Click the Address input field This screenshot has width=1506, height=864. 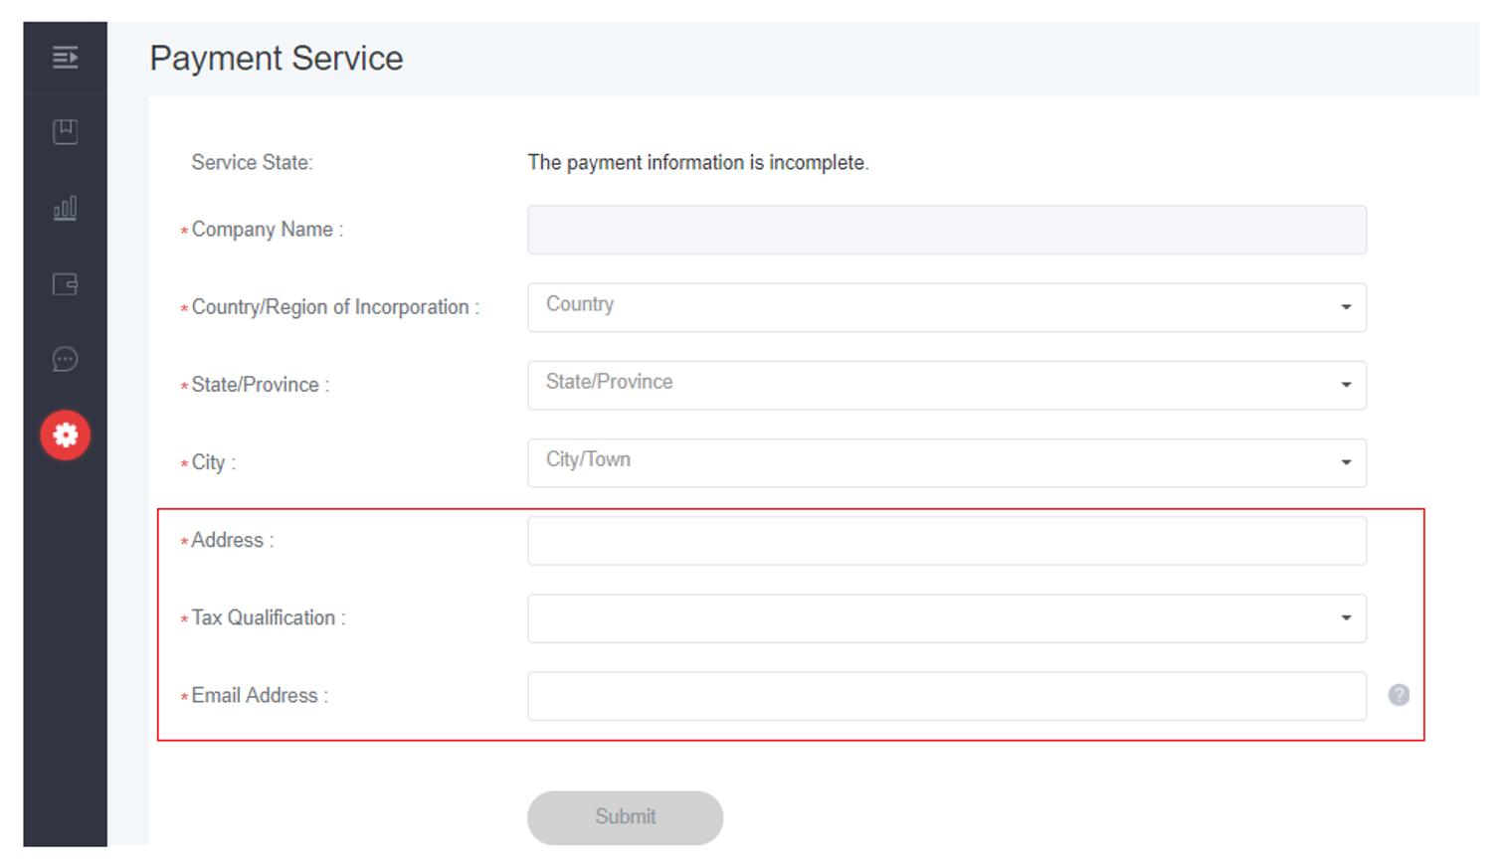coord(946,540)
